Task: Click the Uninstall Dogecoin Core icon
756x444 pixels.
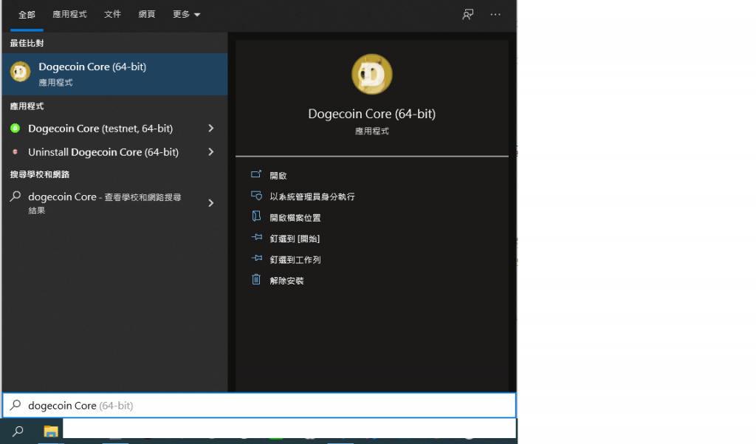Action: coord(15,151)
